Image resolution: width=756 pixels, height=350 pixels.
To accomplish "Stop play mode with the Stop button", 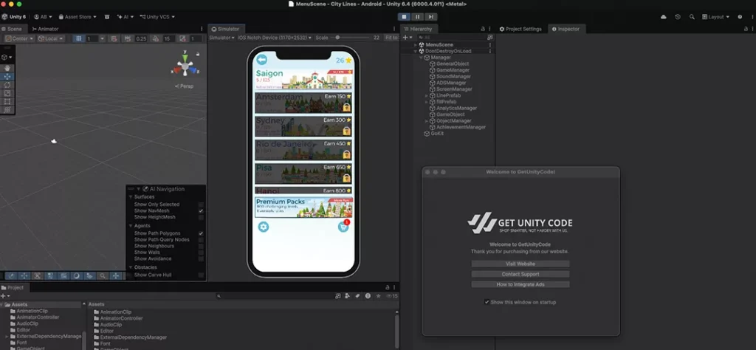I will click(x=404, y=17).
